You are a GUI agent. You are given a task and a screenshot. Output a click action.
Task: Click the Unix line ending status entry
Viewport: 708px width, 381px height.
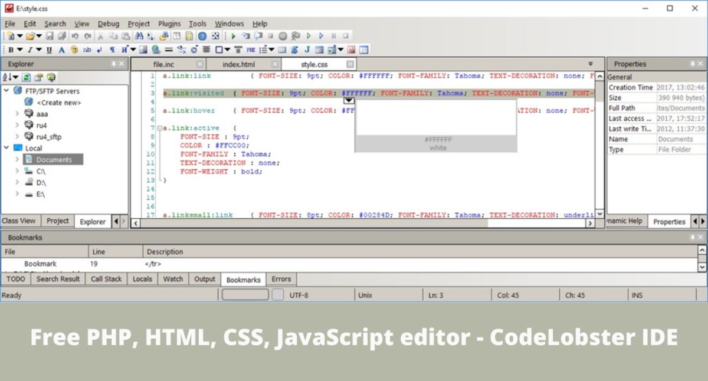pyautogui.click(x=365, y=295)
